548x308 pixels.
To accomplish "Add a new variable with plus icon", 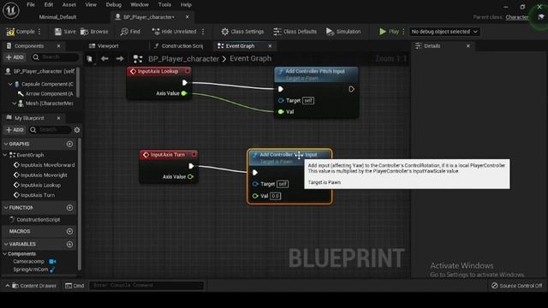I will [69, 244].
